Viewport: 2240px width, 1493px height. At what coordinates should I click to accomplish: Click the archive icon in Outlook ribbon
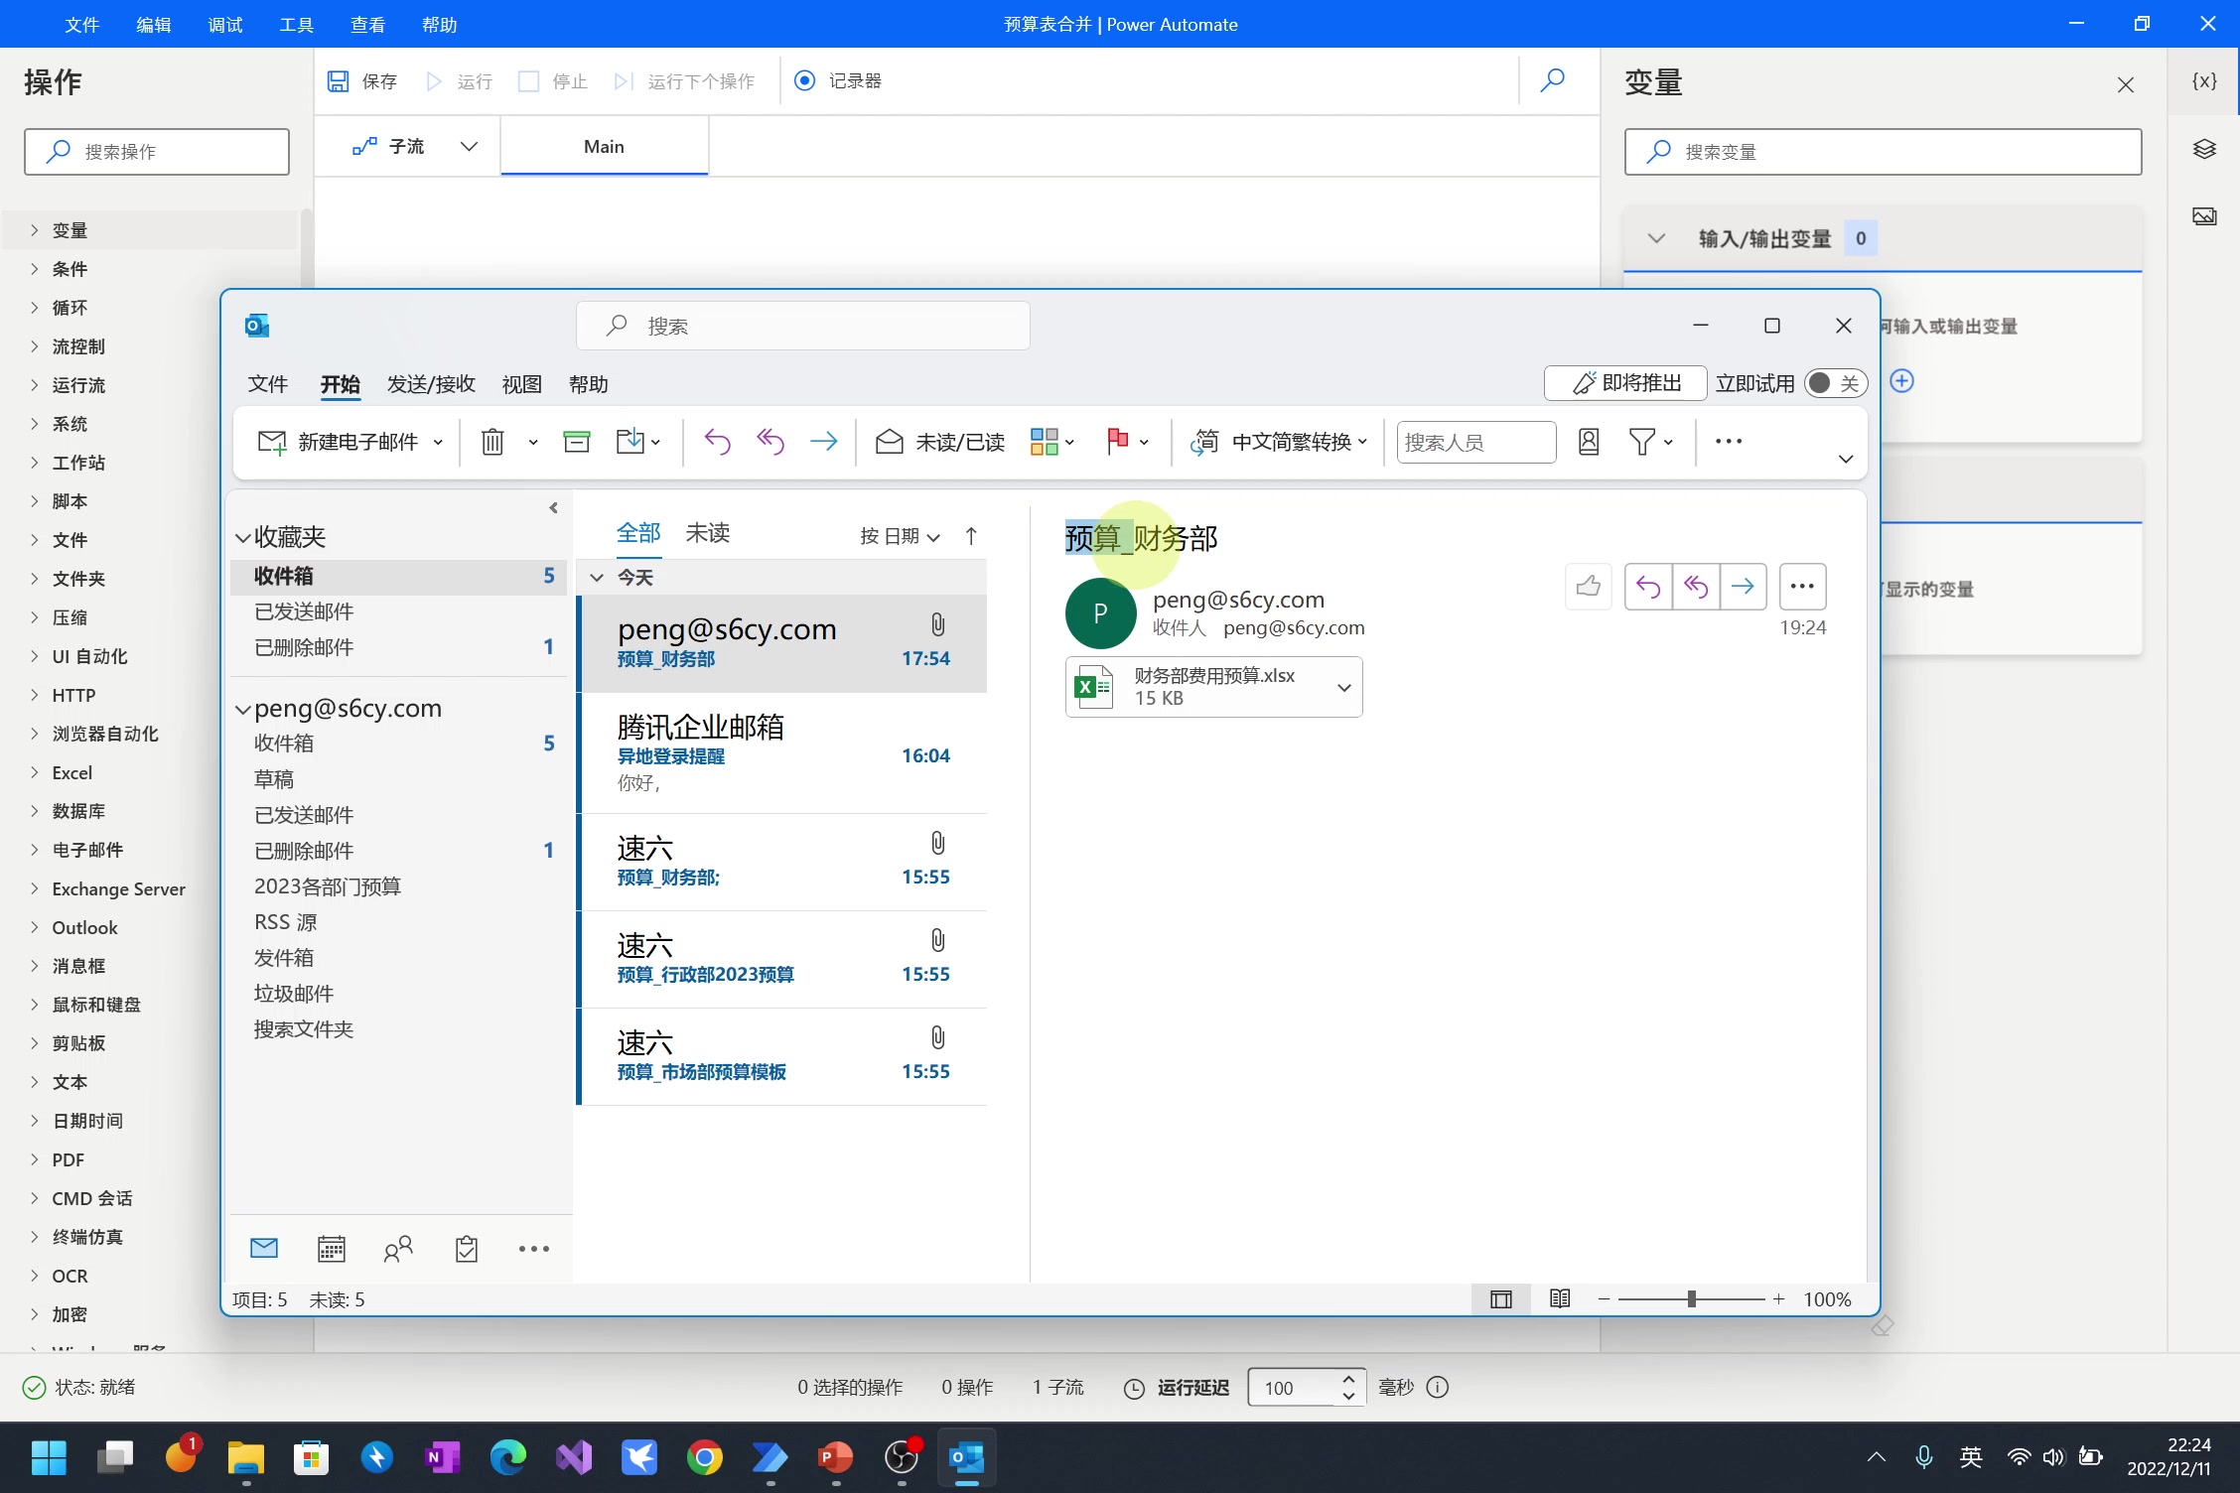coord(576,442)
